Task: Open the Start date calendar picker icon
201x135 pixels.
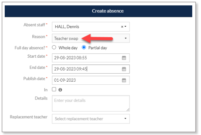Action: pyautogui.click(x=124, y=58)
